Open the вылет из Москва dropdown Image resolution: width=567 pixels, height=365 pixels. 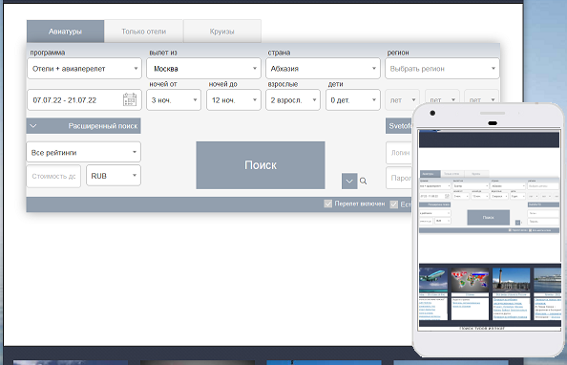click(203, 69)
